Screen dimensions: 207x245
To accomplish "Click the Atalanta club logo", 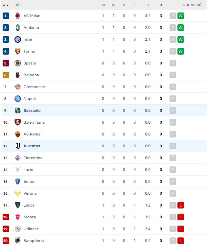I will click(x=18, y=28).
